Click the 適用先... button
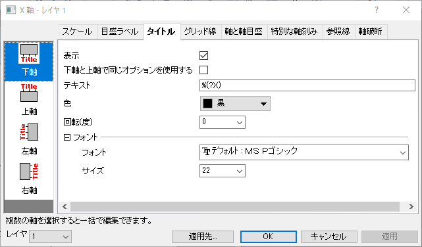 (203, 236)
